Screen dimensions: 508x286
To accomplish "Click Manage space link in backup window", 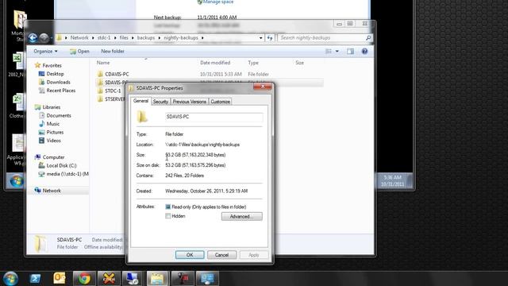I will coord(218,2).
